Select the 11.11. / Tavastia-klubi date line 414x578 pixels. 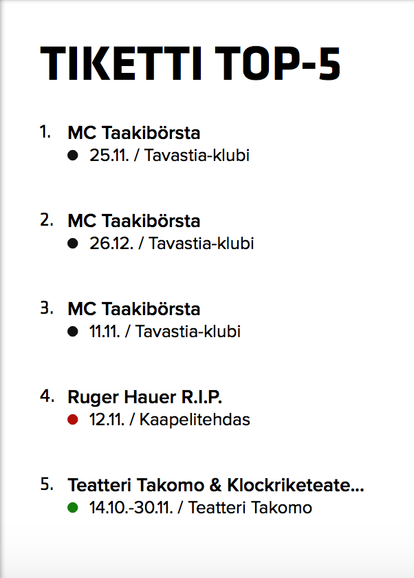pos(165,332)
